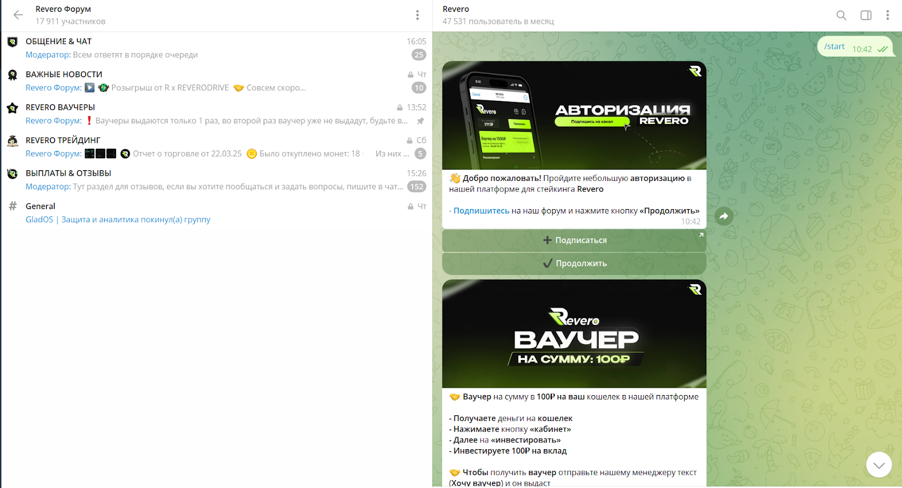Click the General topic hash icon
Image resolution: width=902 pixels, height=488 pixels.
(12, 206)
